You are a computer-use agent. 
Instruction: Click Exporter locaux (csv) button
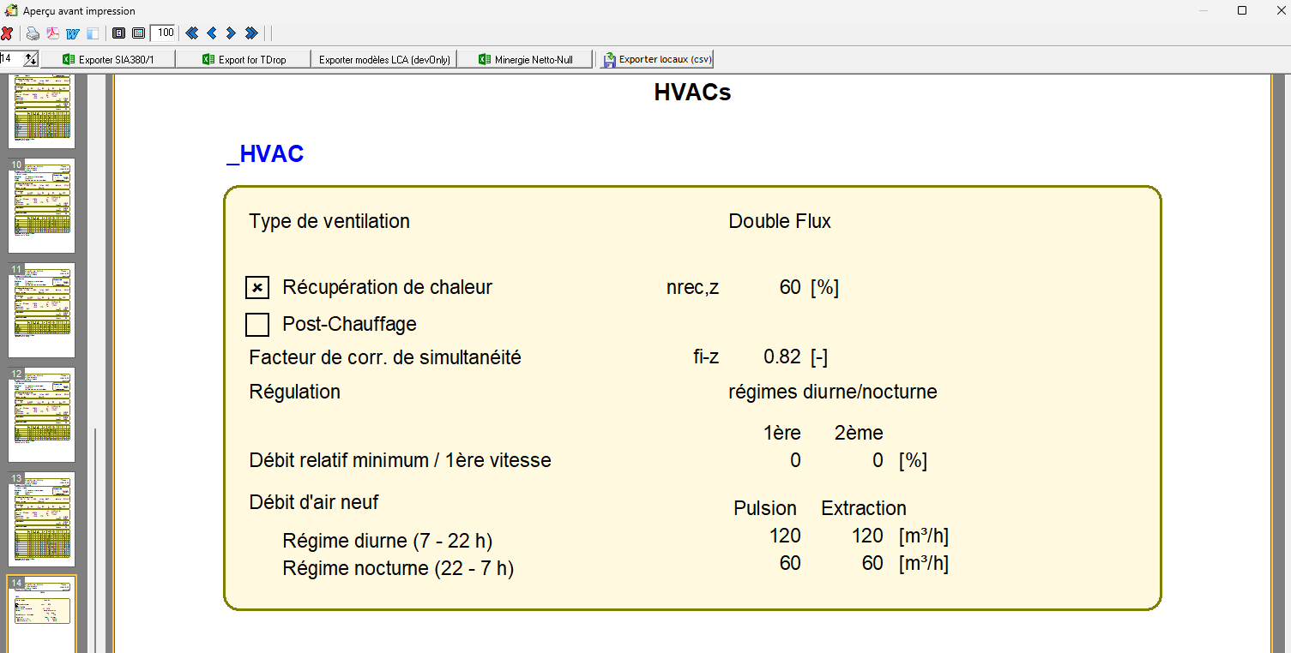pyautogui.click(x=657, y=59)
